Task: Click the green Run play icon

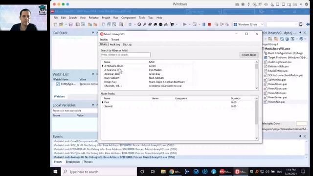Action: (x=185, y=24)
